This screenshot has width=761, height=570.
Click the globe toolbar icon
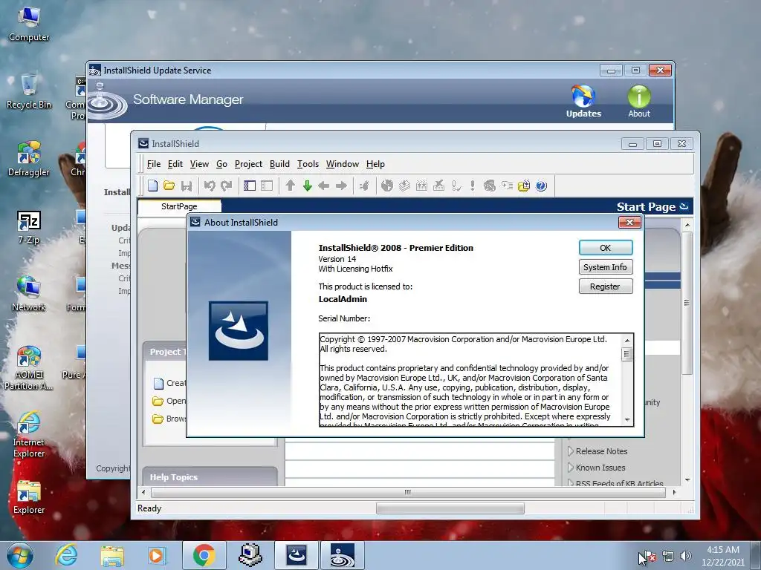point(386,186)
